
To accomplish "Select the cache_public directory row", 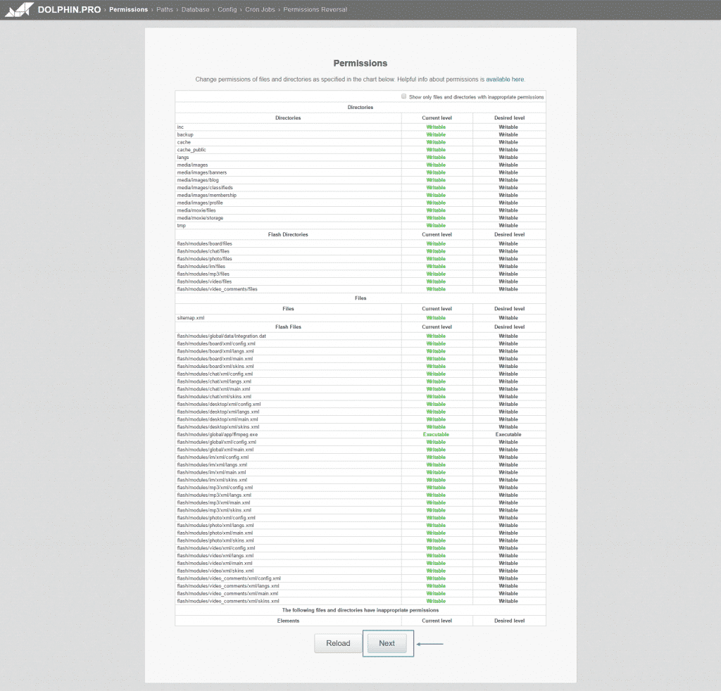I will pos(192,150).
